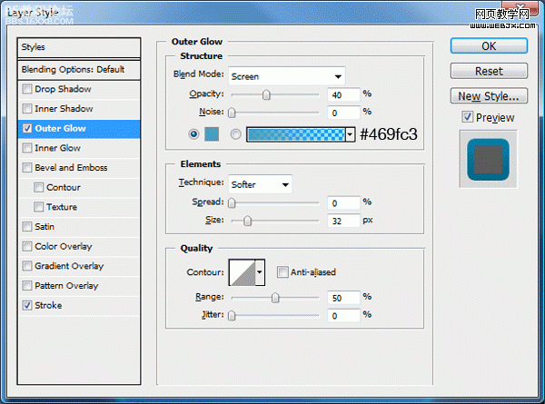Screen dimensions: 545x404
Task: Click the New Style... button
Action: (489, 96)
